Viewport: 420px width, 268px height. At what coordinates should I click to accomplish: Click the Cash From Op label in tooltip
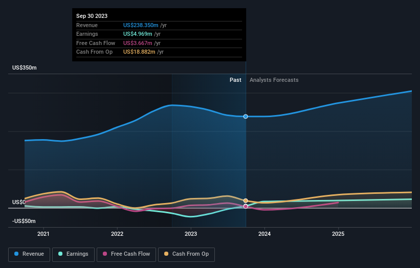pos(94,52)
